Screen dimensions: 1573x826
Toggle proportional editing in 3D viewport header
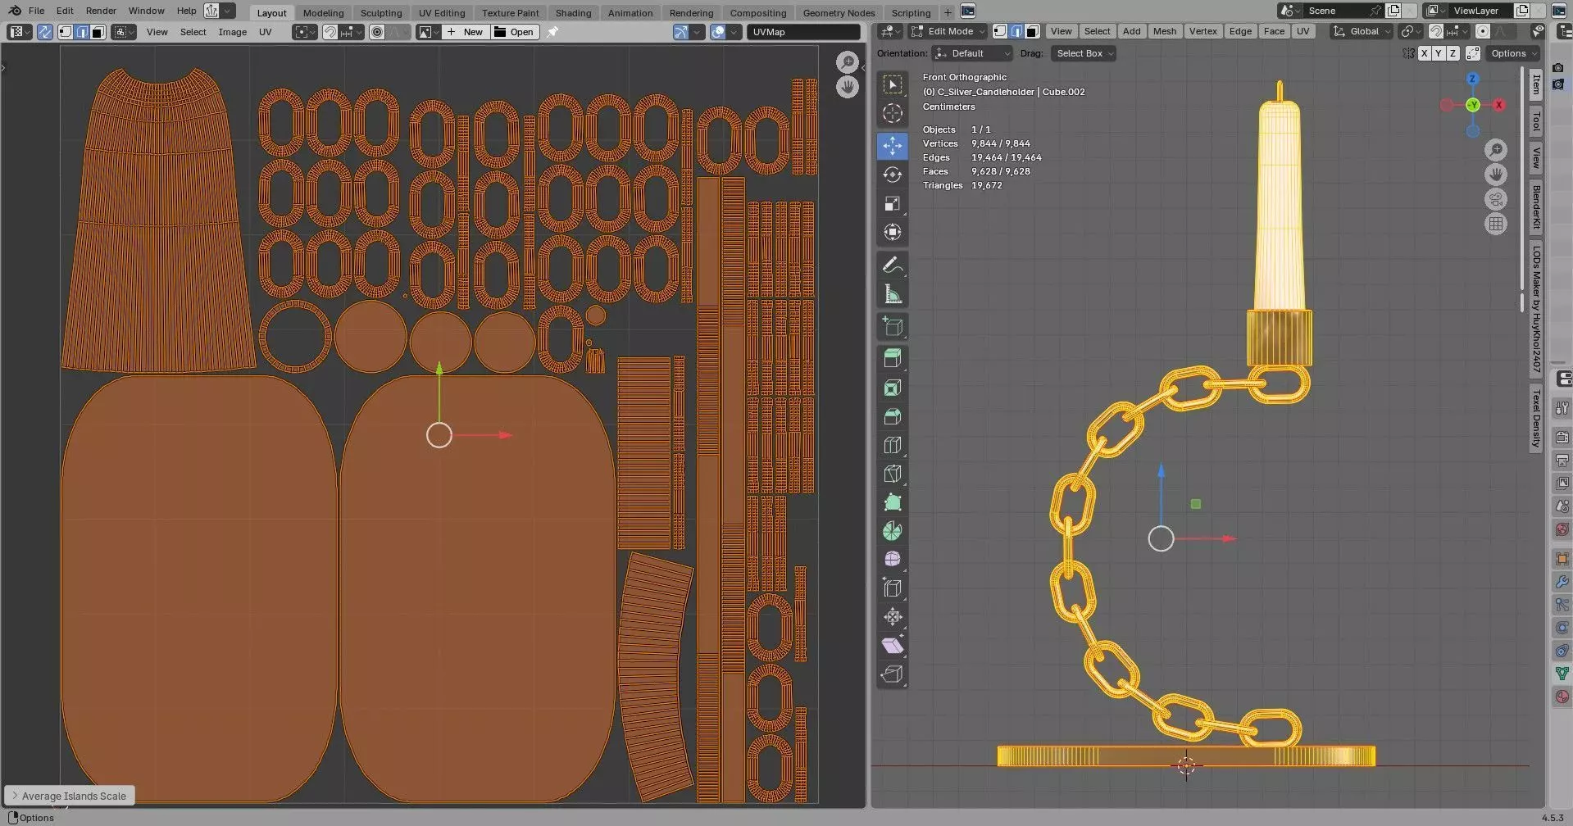[1482, 31]
